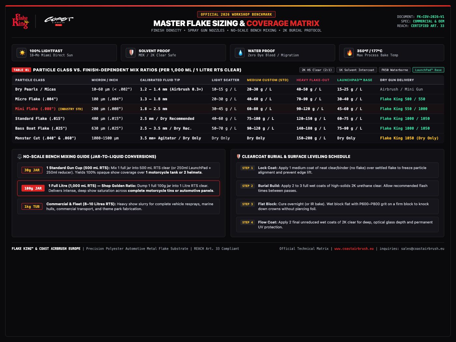Open the Flake King 1050 (Dry Only) link
The image size is (456, 342).
click(x=409, y=138)
